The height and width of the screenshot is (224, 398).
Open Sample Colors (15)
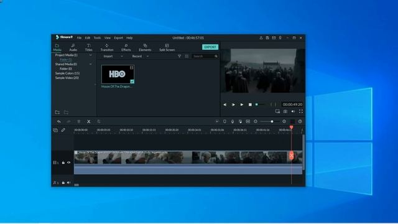67,73
